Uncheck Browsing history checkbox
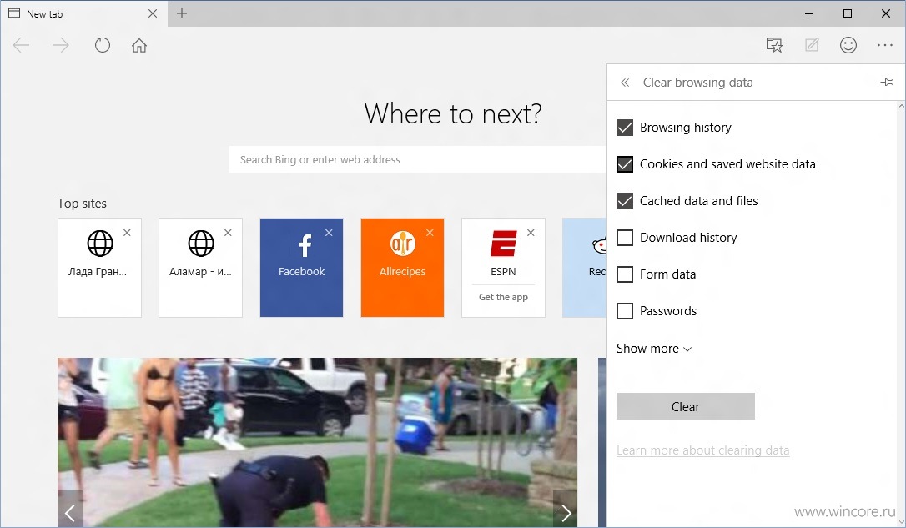This screenshot has height=528, width=906. tap(625, 128)
